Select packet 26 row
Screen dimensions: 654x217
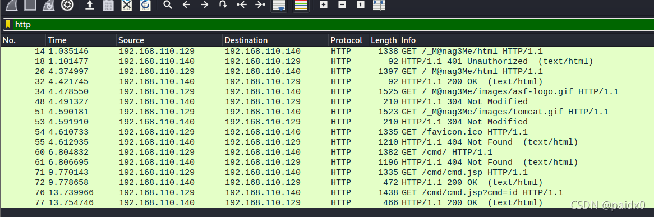pos(327,71)
